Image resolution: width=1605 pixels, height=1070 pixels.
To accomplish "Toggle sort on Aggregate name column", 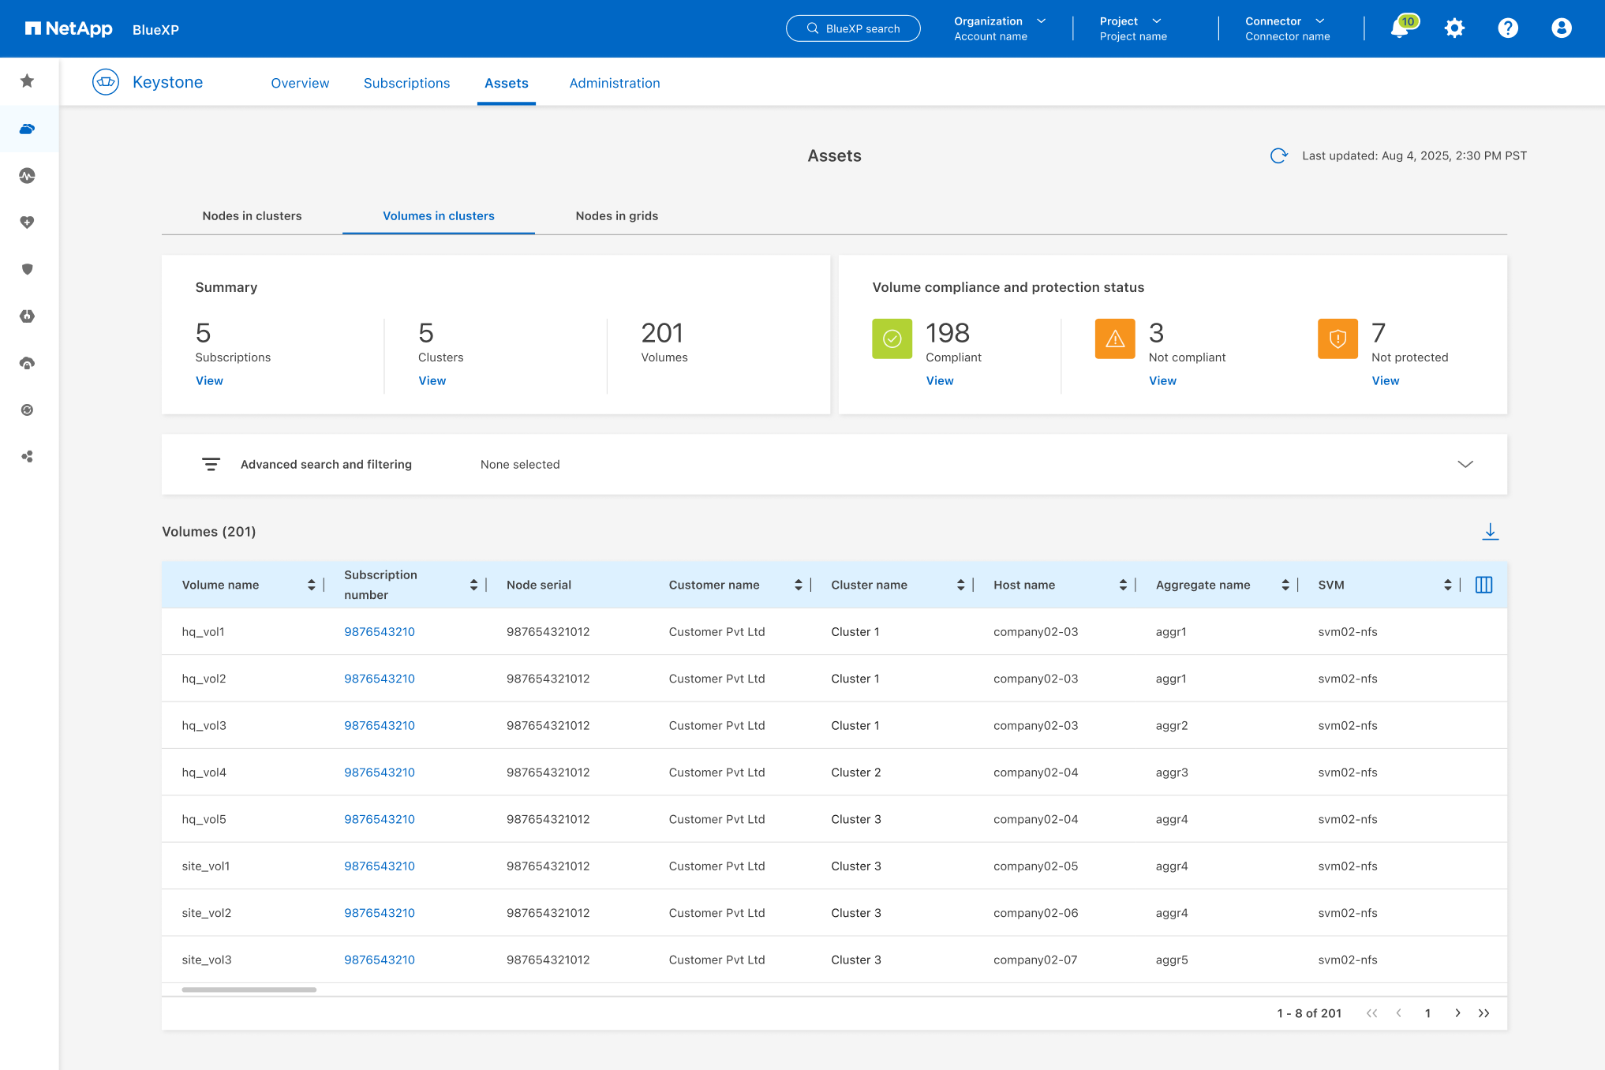I will (1285, 585).
